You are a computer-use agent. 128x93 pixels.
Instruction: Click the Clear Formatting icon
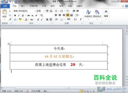click(x=42, y=15)
